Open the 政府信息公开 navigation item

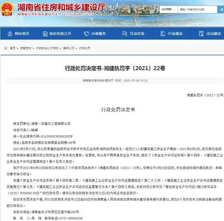coord(57,34)
